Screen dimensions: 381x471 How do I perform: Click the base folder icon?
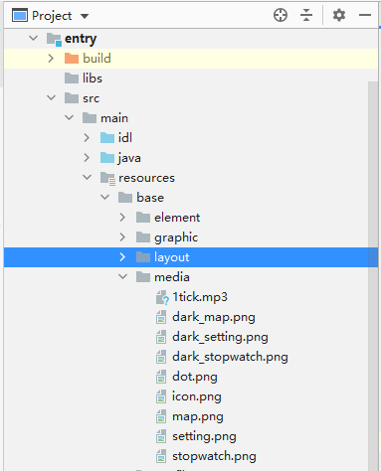(125, 198)
